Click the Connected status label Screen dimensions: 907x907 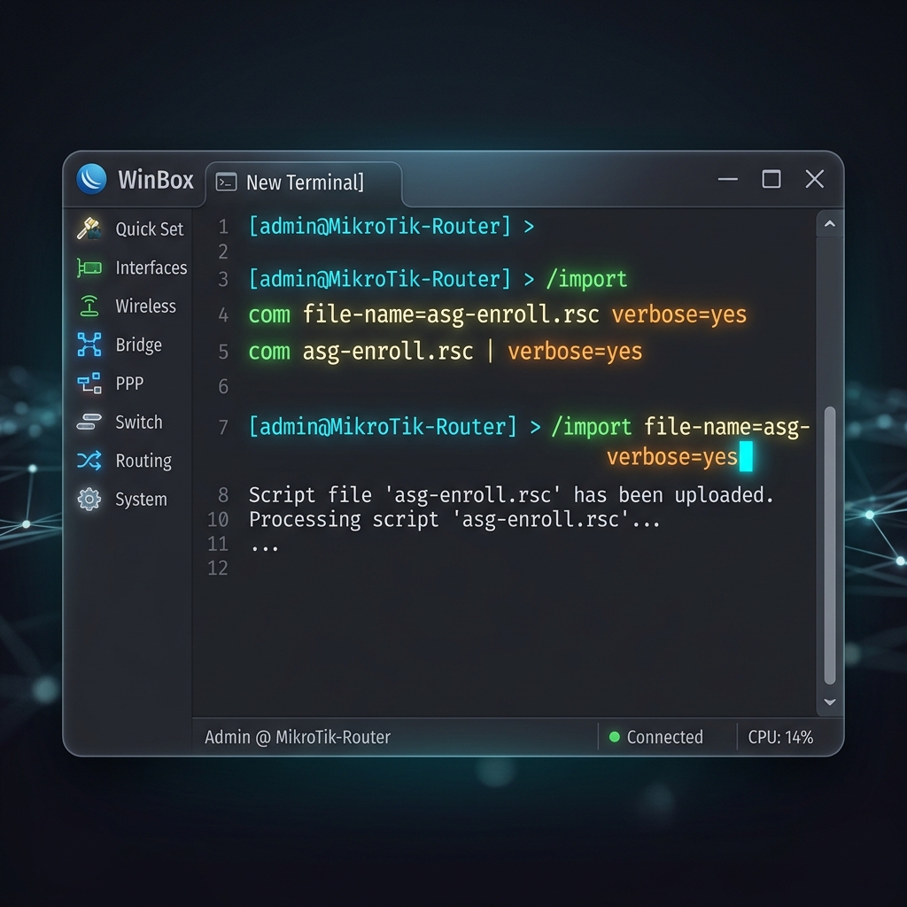[664, 737]
